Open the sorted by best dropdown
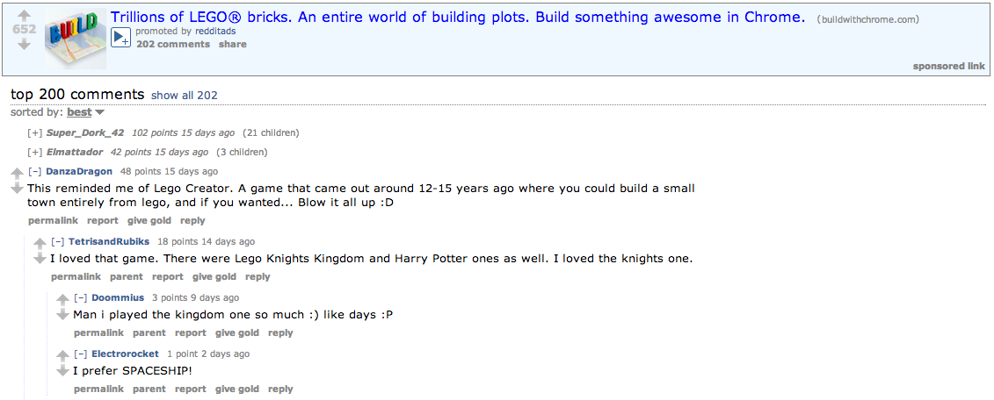Screen dimensions: 994x400 point(85,112)
